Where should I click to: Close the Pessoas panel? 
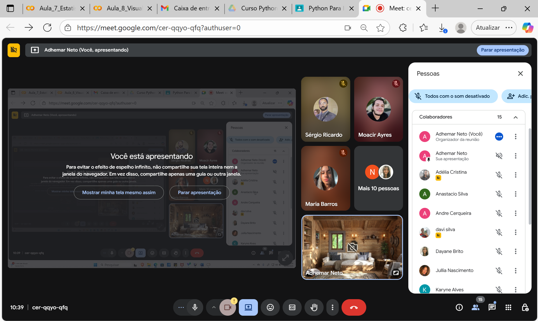tap(521, 74)
